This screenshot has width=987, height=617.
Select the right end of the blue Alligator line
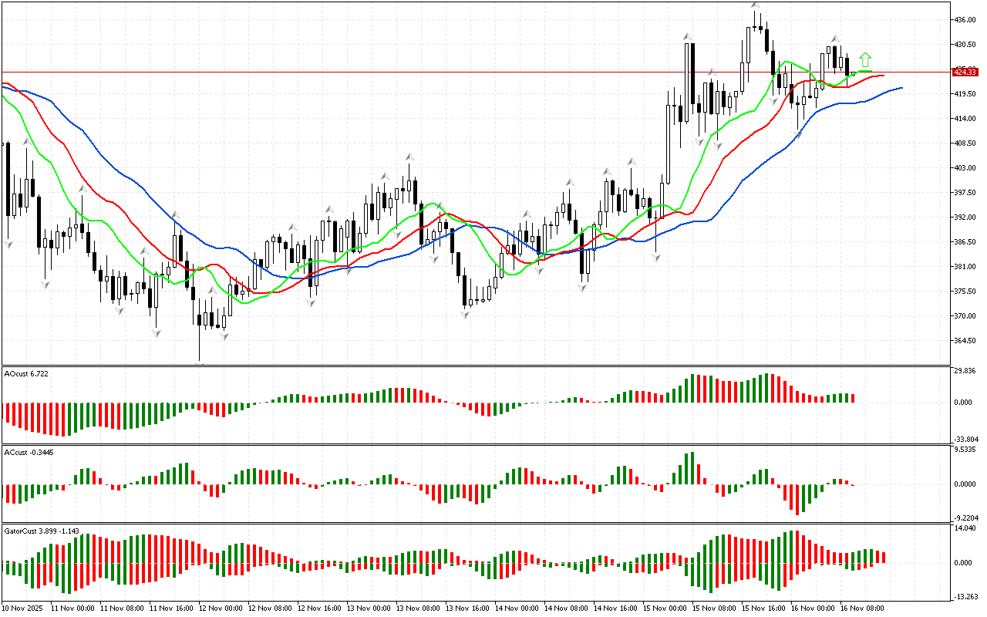click(901, 88)
